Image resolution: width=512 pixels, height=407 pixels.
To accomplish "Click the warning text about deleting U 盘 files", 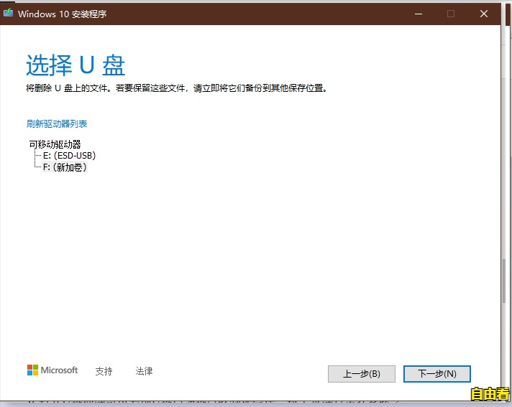I will (x=176, y=88).
